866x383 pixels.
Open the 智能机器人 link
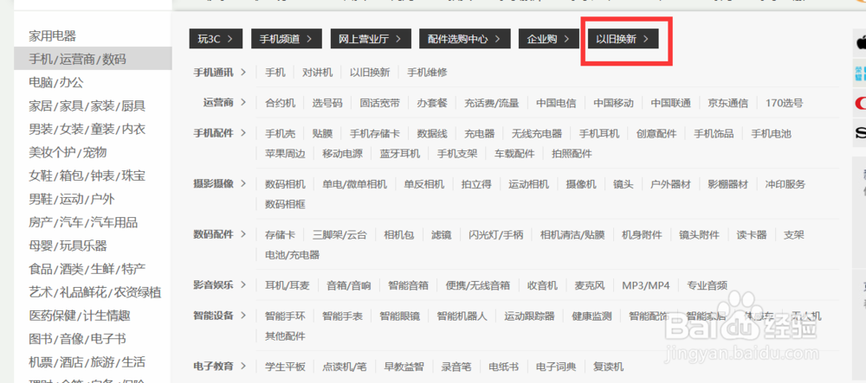click(x=462, y=316)
